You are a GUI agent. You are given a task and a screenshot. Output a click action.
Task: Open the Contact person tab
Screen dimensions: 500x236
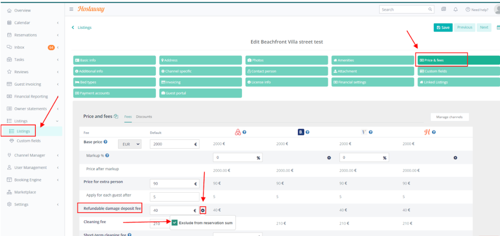pos(287,71)
